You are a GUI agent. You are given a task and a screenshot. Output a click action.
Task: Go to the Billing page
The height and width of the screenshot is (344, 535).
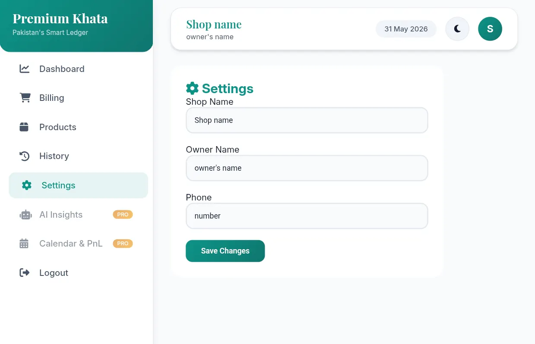tap(78, 98)
